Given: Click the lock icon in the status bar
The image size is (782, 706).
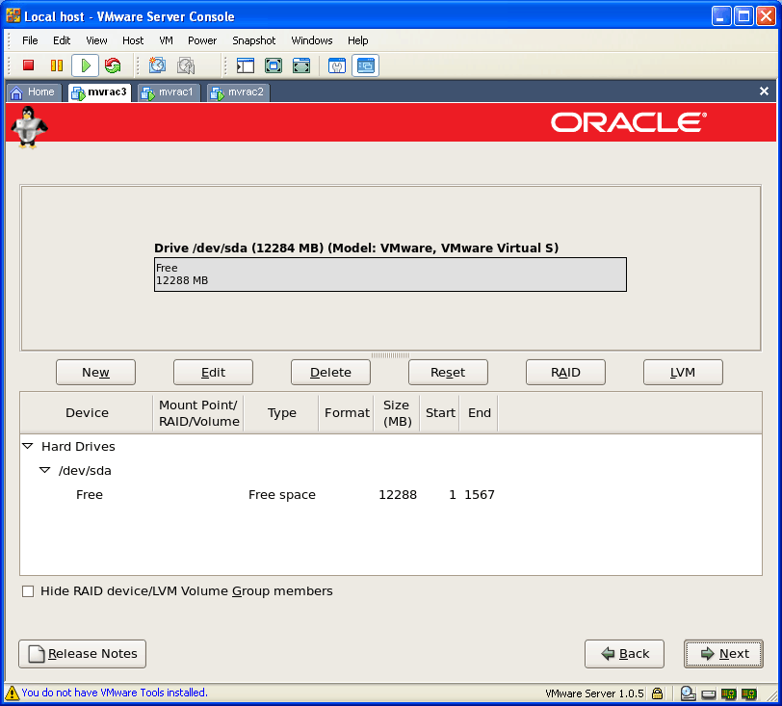Looking at the screenshot, I should pyautogui.click(x=657, y=693).
